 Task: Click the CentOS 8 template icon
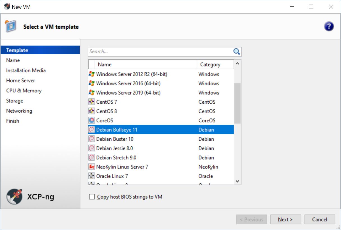click(x=91, y=111)
